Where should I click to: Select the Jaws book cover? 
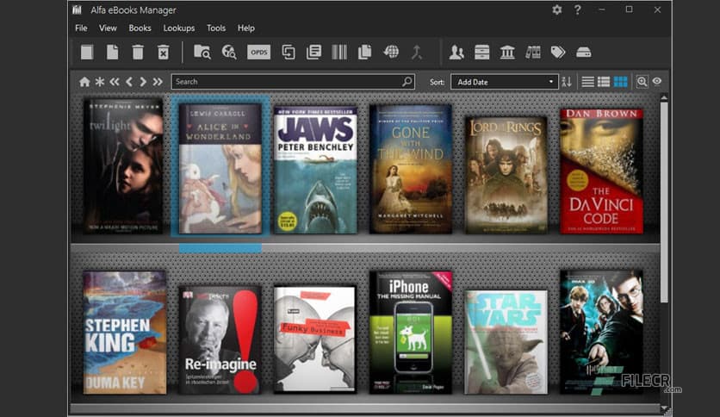tap(315, 171)
